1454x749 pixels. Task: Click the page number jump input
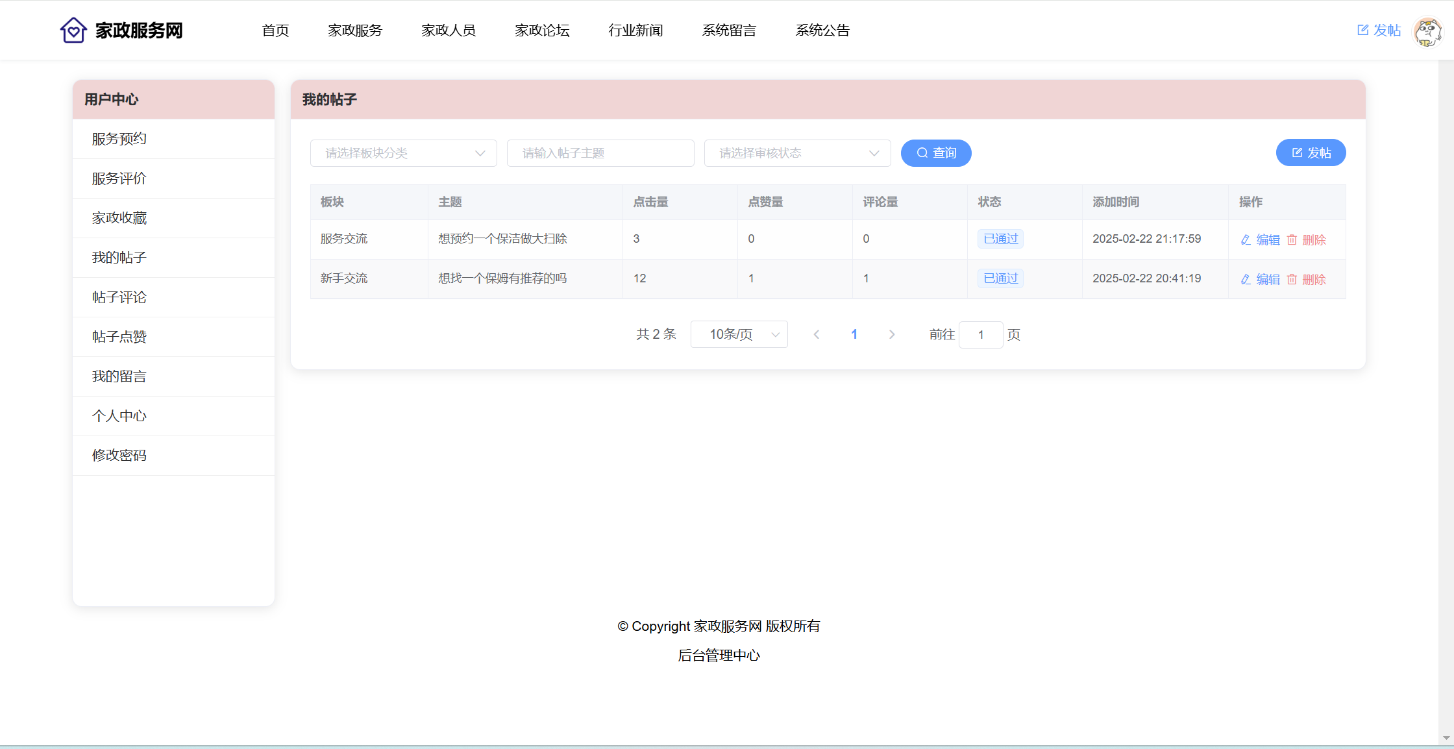980,335
